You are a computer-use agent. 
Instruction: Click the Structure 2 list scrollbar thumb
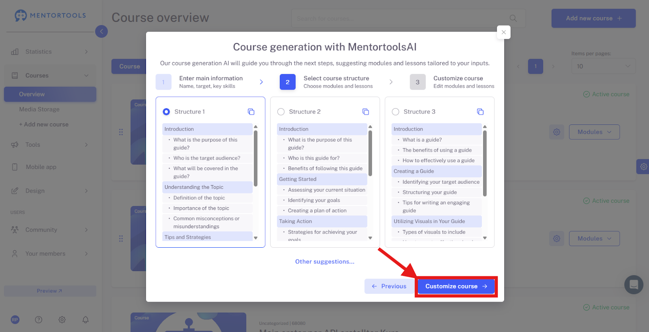click(370, 153)
